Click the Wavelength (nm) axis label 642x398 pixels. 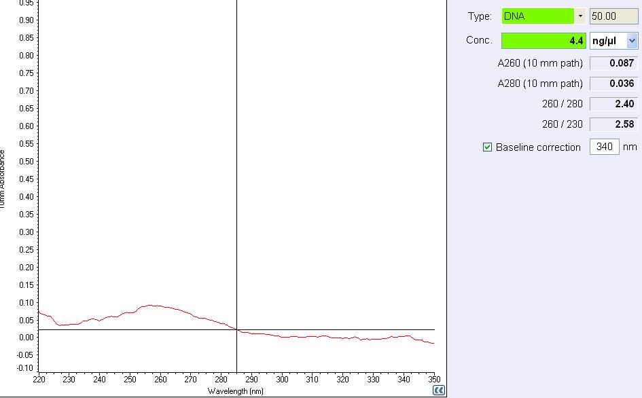coord(236,391)
